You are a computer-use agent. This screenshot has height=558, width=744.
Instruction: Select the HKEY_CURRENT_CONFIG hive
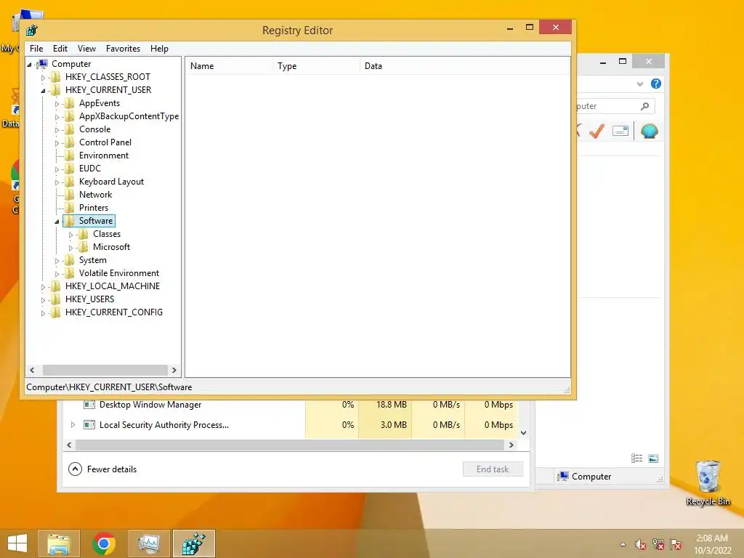114,312
